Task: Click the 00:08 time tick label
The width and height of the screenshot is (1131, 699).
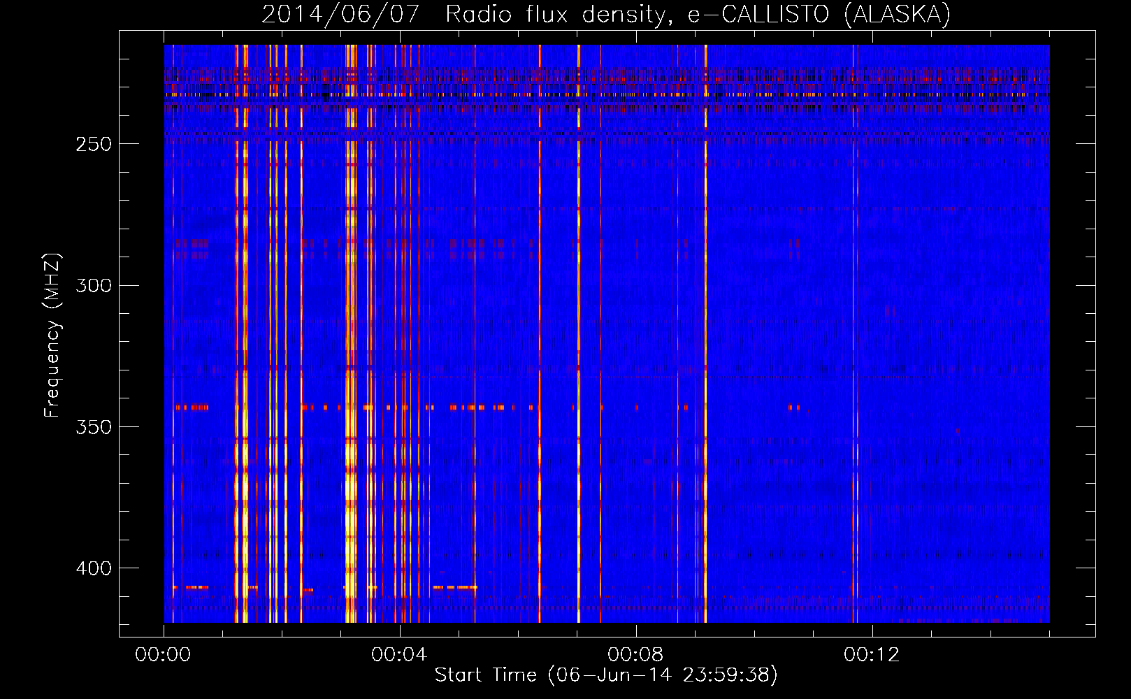Action: tap(635, 654)
